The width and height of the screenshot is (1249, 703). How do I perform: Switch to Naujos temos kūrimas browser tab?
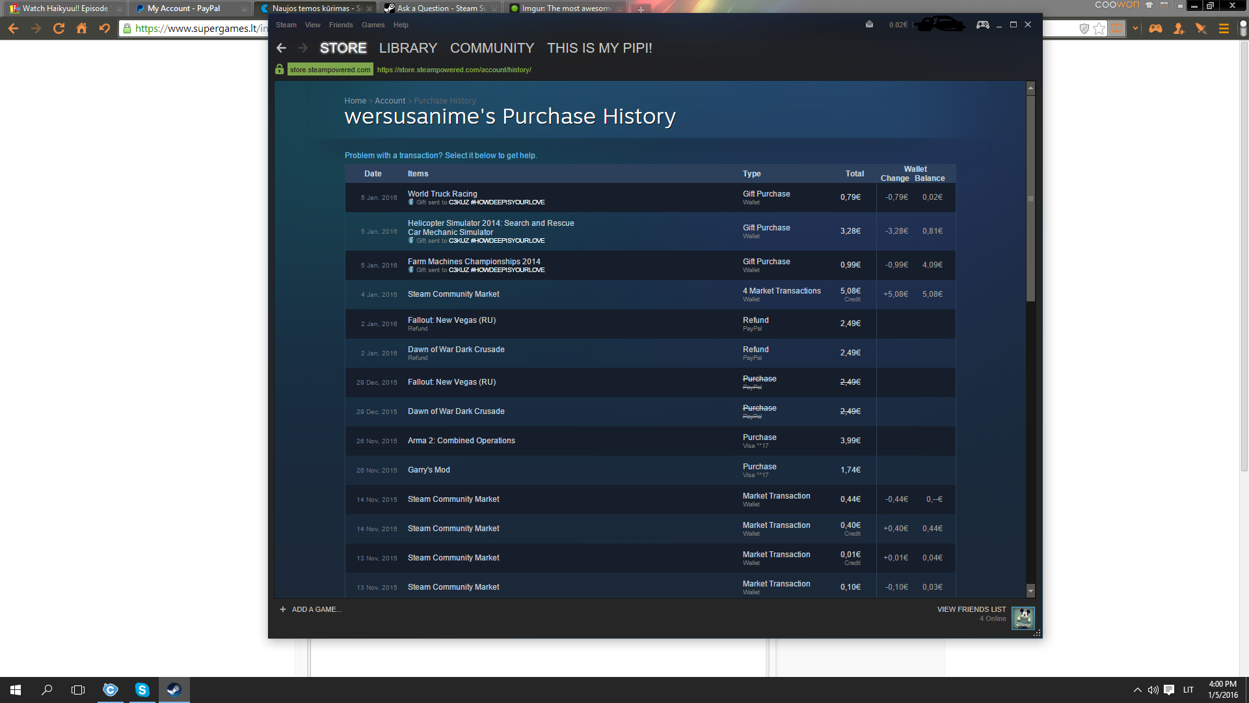coord(316,8)
